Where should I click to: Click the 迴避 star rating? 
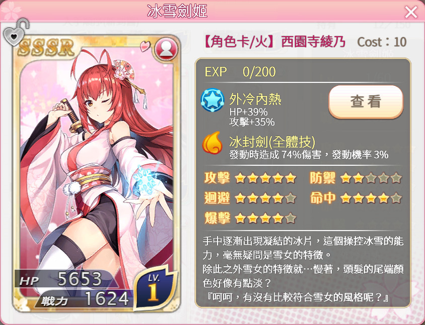pos(265,198)
